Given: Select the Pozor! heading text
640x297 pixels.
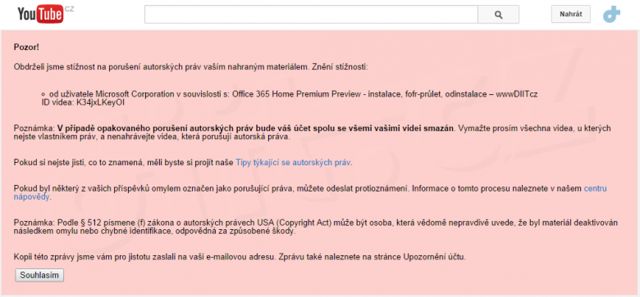Looking at the screenshot, I should click(x=26, y=47).
